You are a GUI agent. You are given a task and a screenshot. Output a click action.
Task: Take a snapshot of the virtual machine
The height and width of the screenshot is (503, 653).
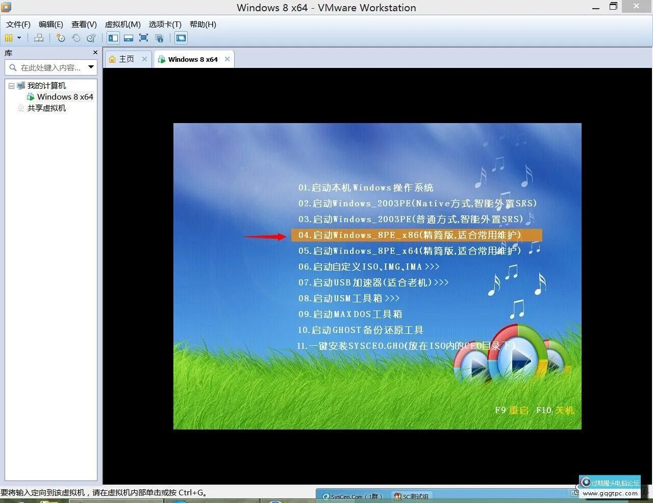click(x=61, y=38)
